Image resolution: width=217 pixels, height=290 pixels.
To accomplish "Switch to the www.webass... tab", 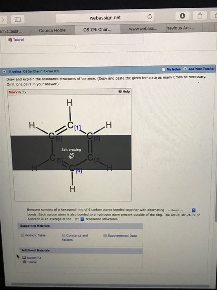I will 143,29.
